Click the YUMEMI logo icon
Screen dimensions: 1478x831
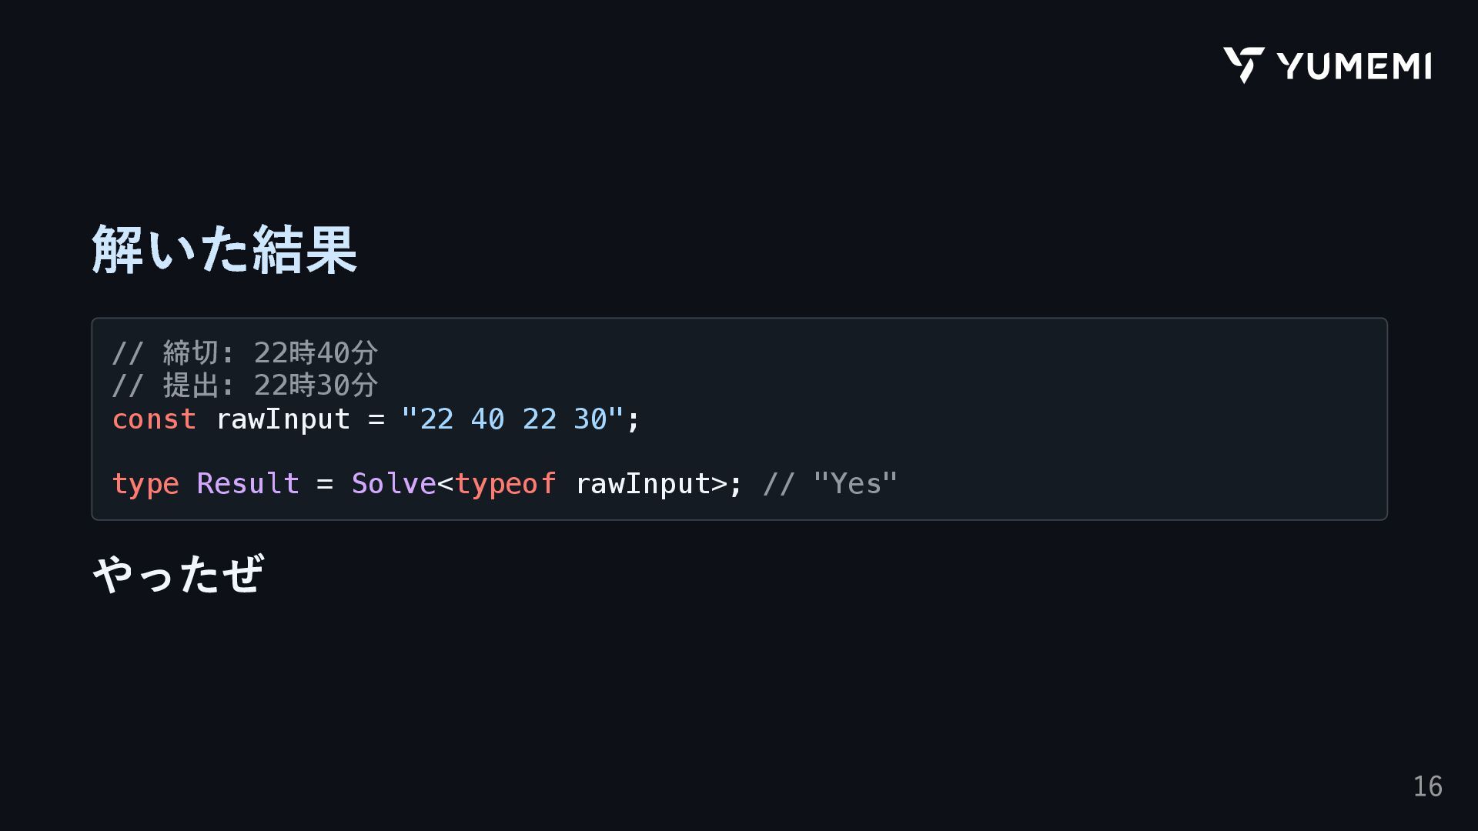point(1243,65)
